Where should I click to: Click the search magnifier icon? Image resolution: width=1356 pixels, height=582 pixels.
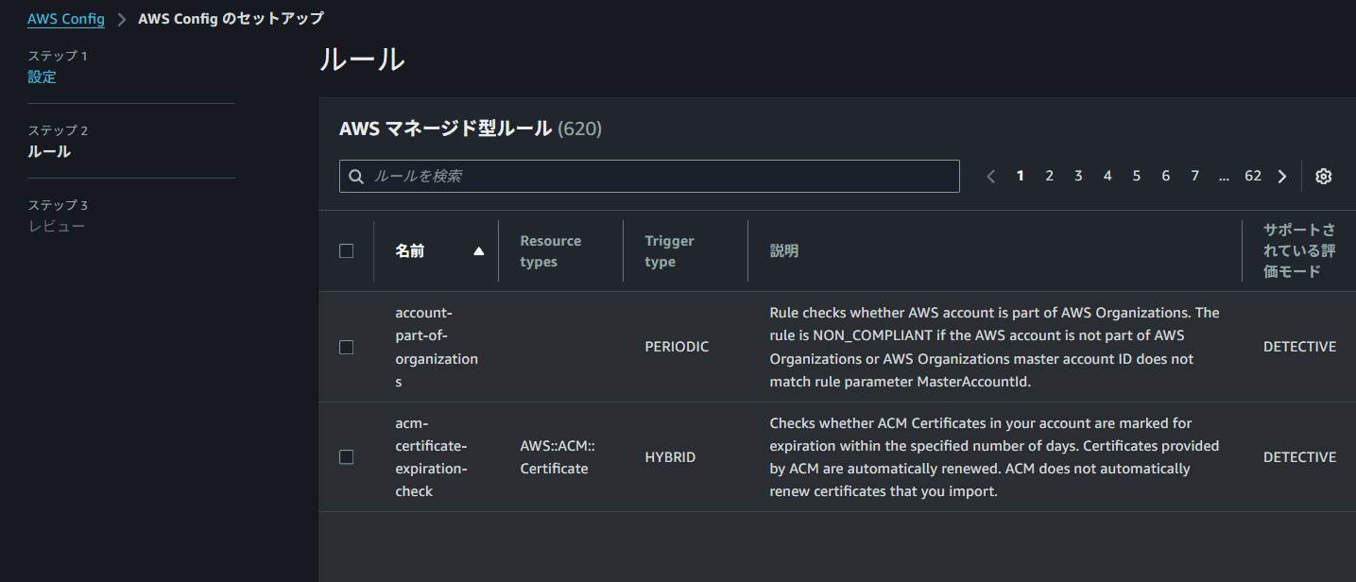[x=356, y=177]
